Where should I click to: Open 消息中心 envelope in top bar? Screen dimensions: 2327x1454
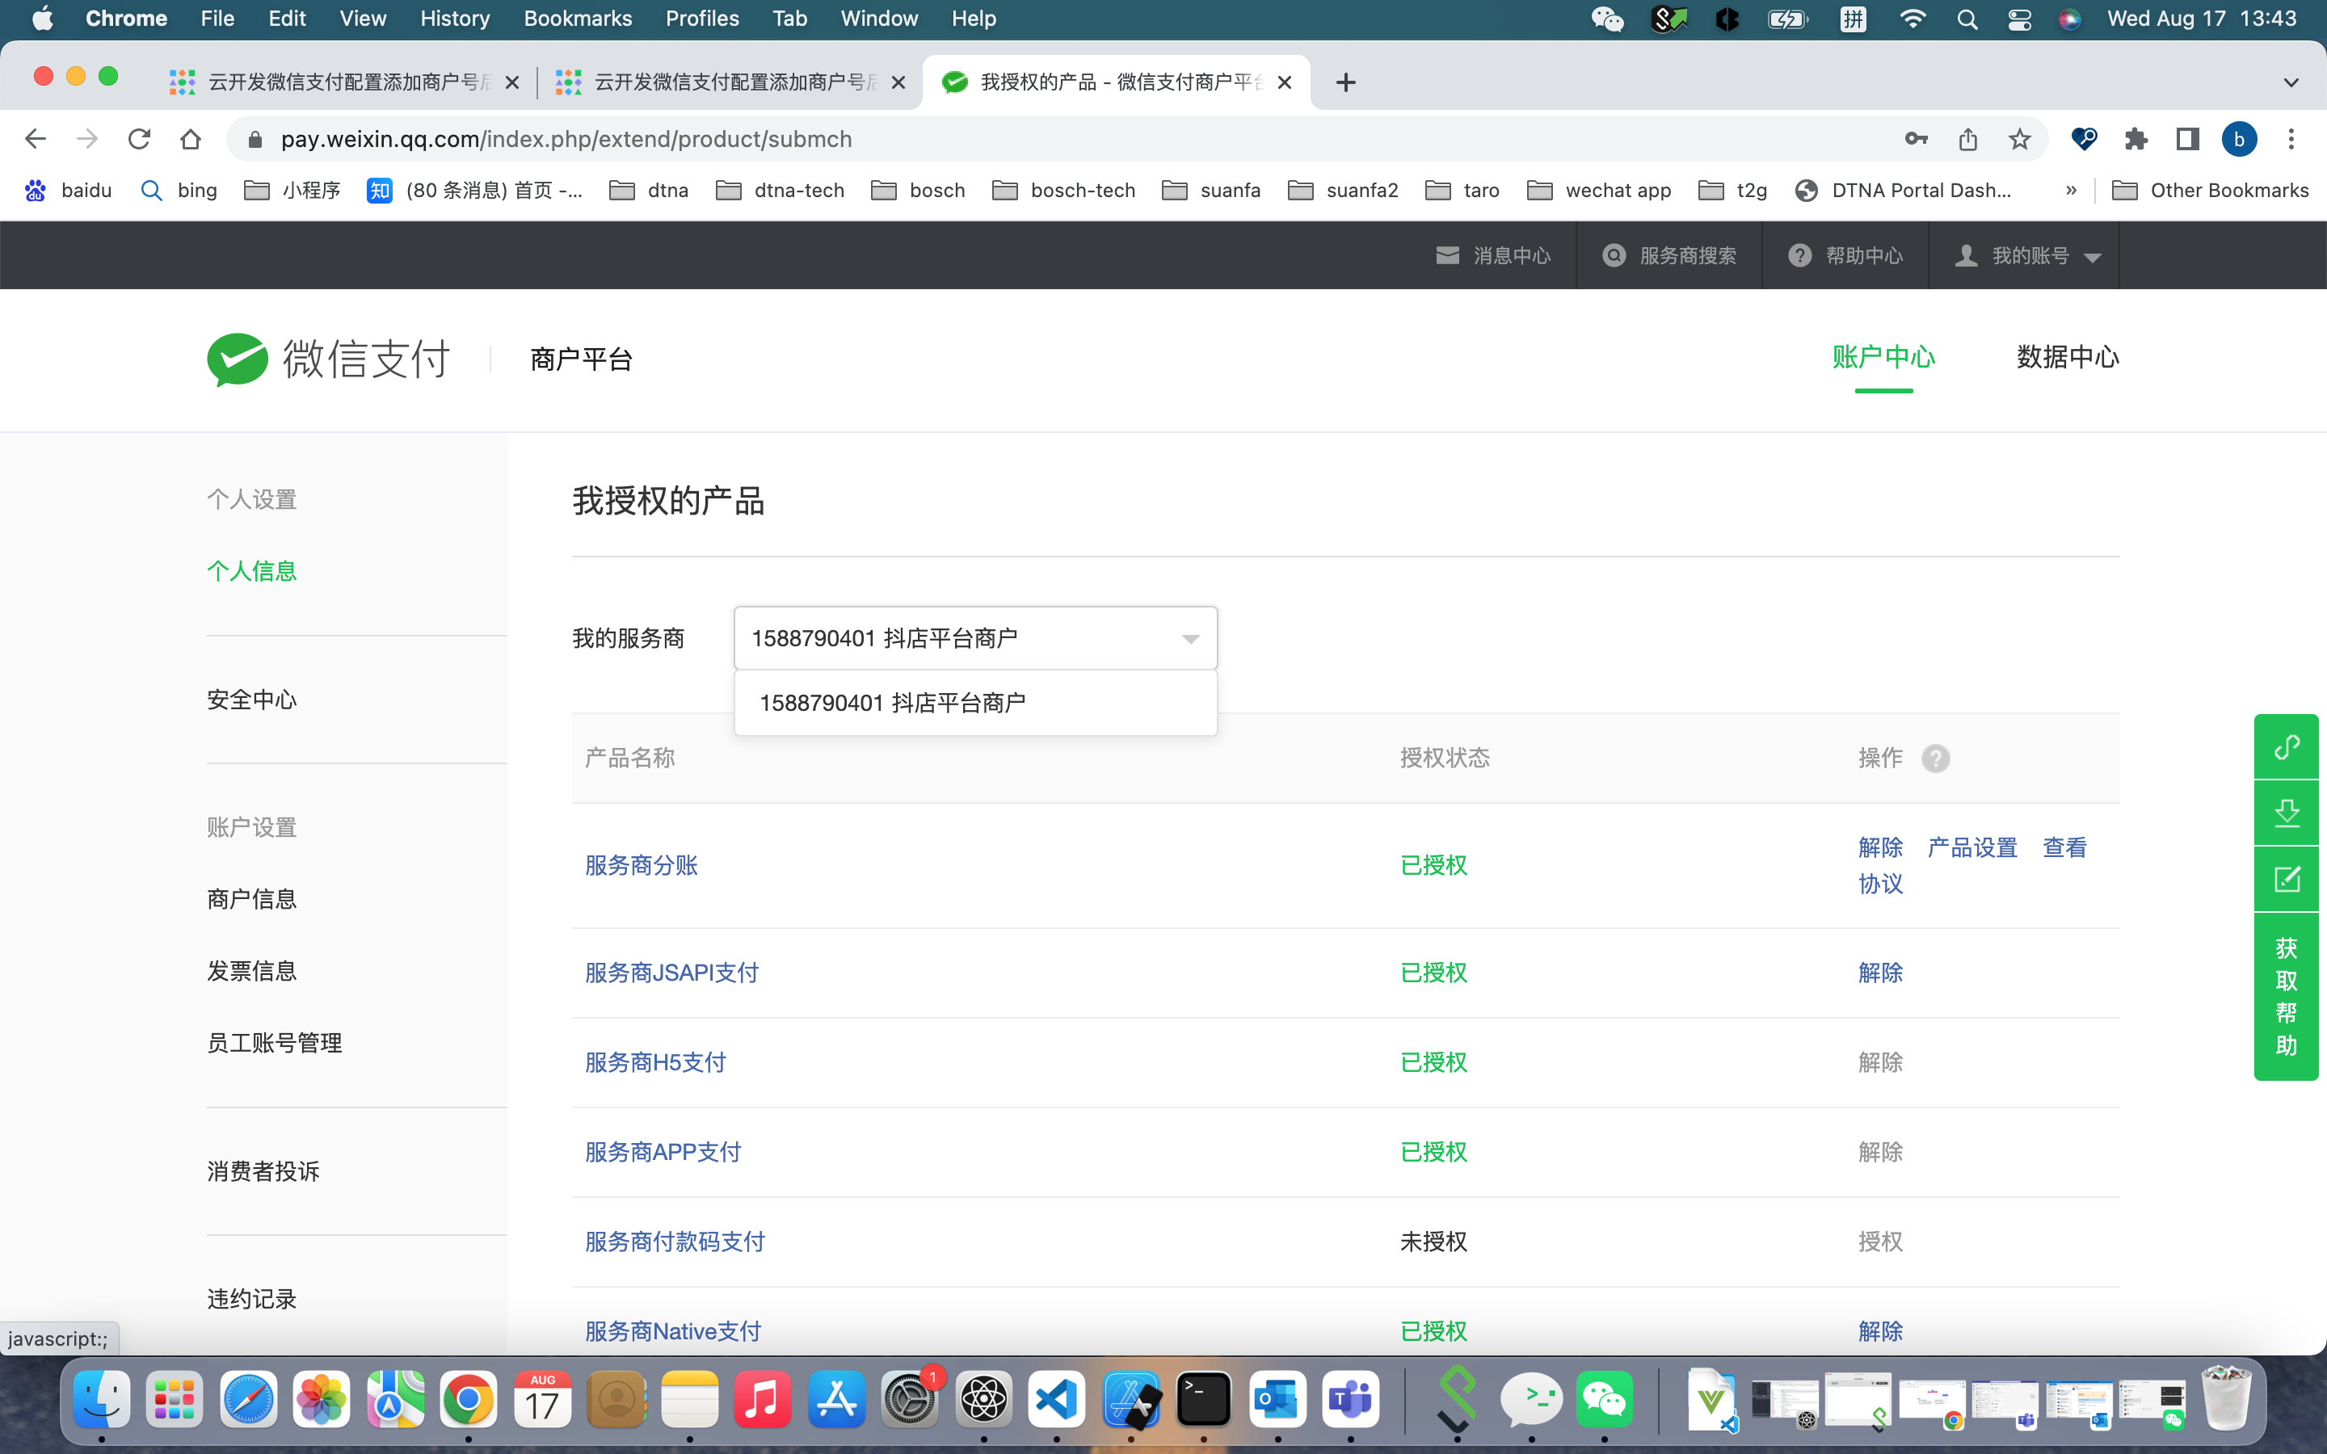1492,256
